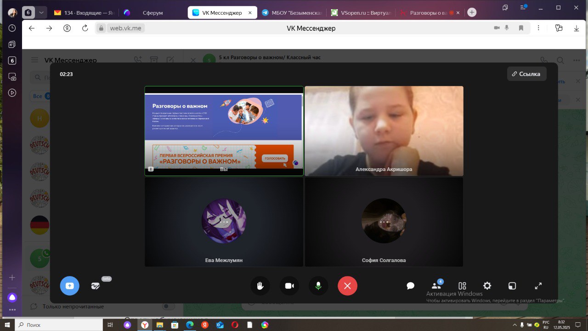Open the beta reactions feature icon
The image size is (588, 331).
pos(96,286)
